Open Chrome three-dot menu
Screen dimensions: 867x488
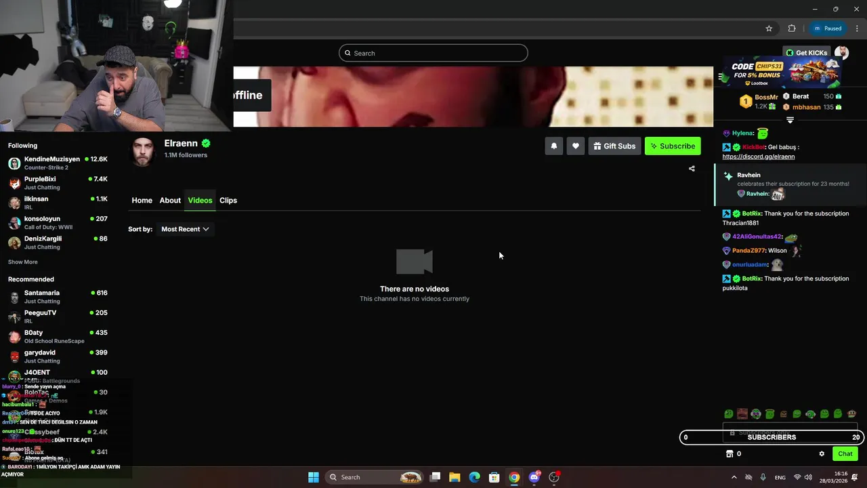tap(857, 28)
